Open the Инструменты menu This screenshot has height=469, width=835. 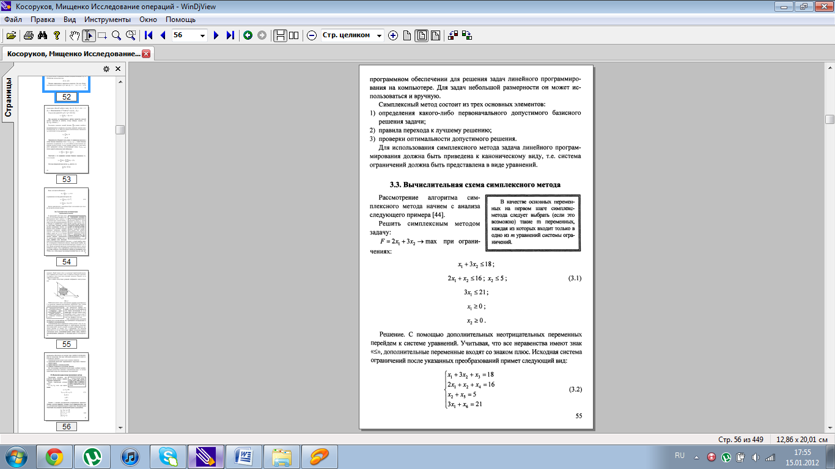tap(106, 20)
